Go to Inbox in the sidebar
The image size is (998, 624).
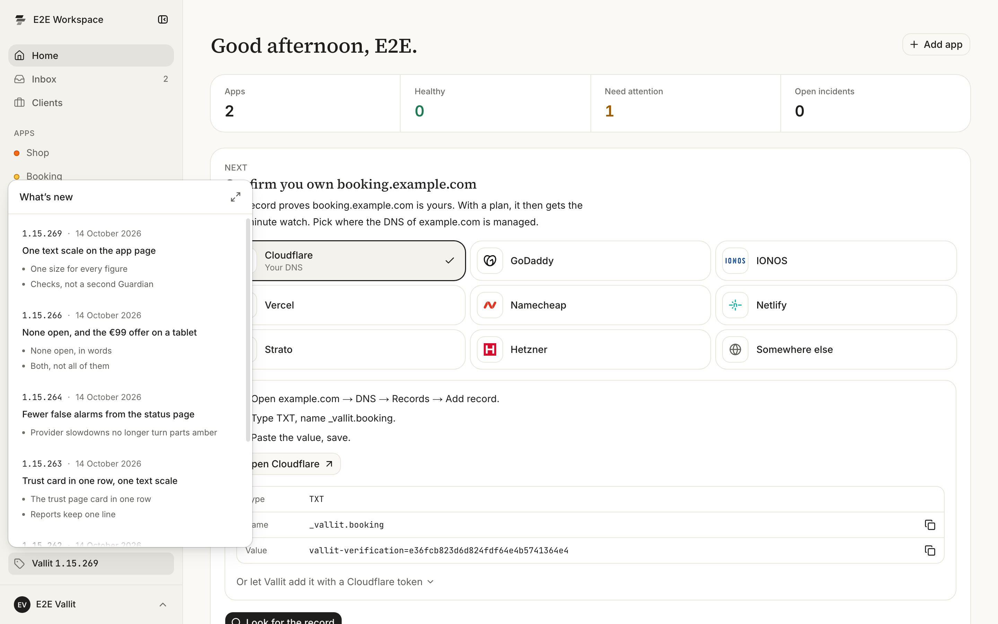point(91,79)
